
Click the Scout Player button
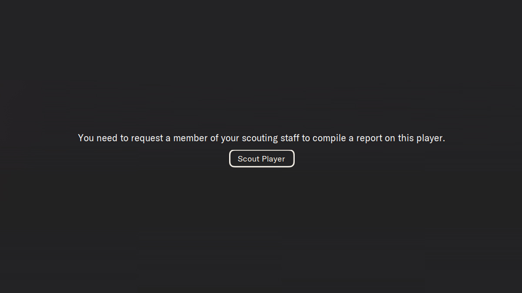(x=261, y=159)
